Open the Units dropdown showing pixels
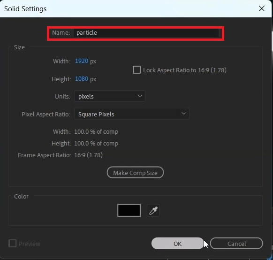 pyautogui.click(x=109, y=96)
